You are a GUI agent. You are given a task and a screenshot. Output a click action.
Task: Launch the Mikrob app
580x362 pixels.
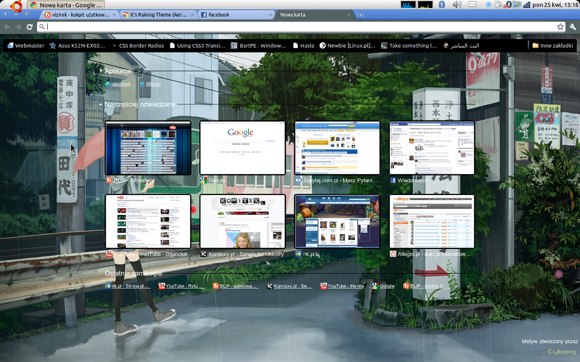click(153, 84)
